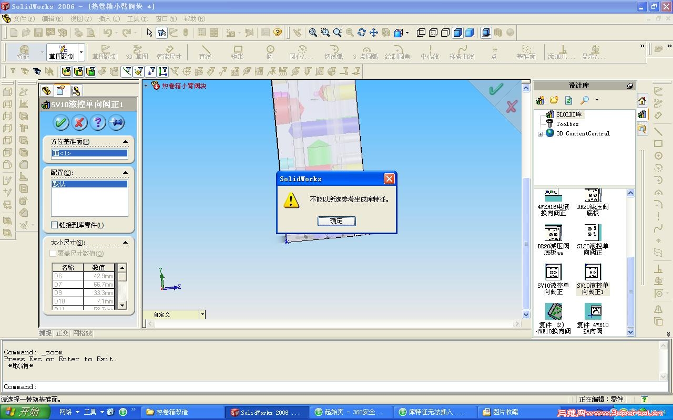The image size is (673, 420).
Task: Click the arrow Select tool
Action: pos(149,33)
